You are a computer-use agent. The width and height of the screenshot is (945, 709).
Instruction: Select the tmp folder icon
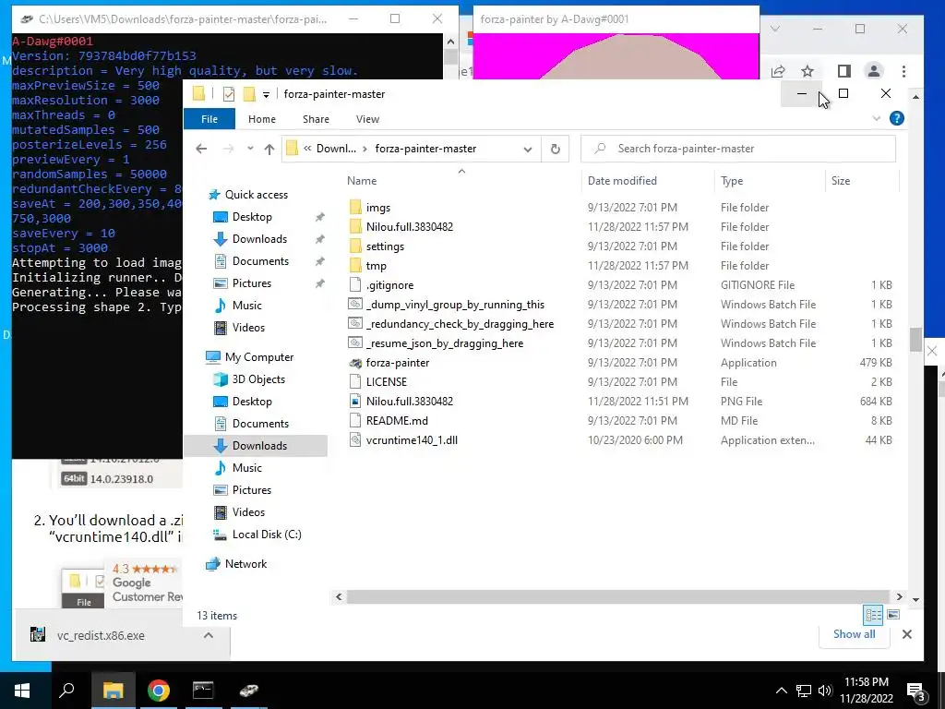(x=355, y=265)
